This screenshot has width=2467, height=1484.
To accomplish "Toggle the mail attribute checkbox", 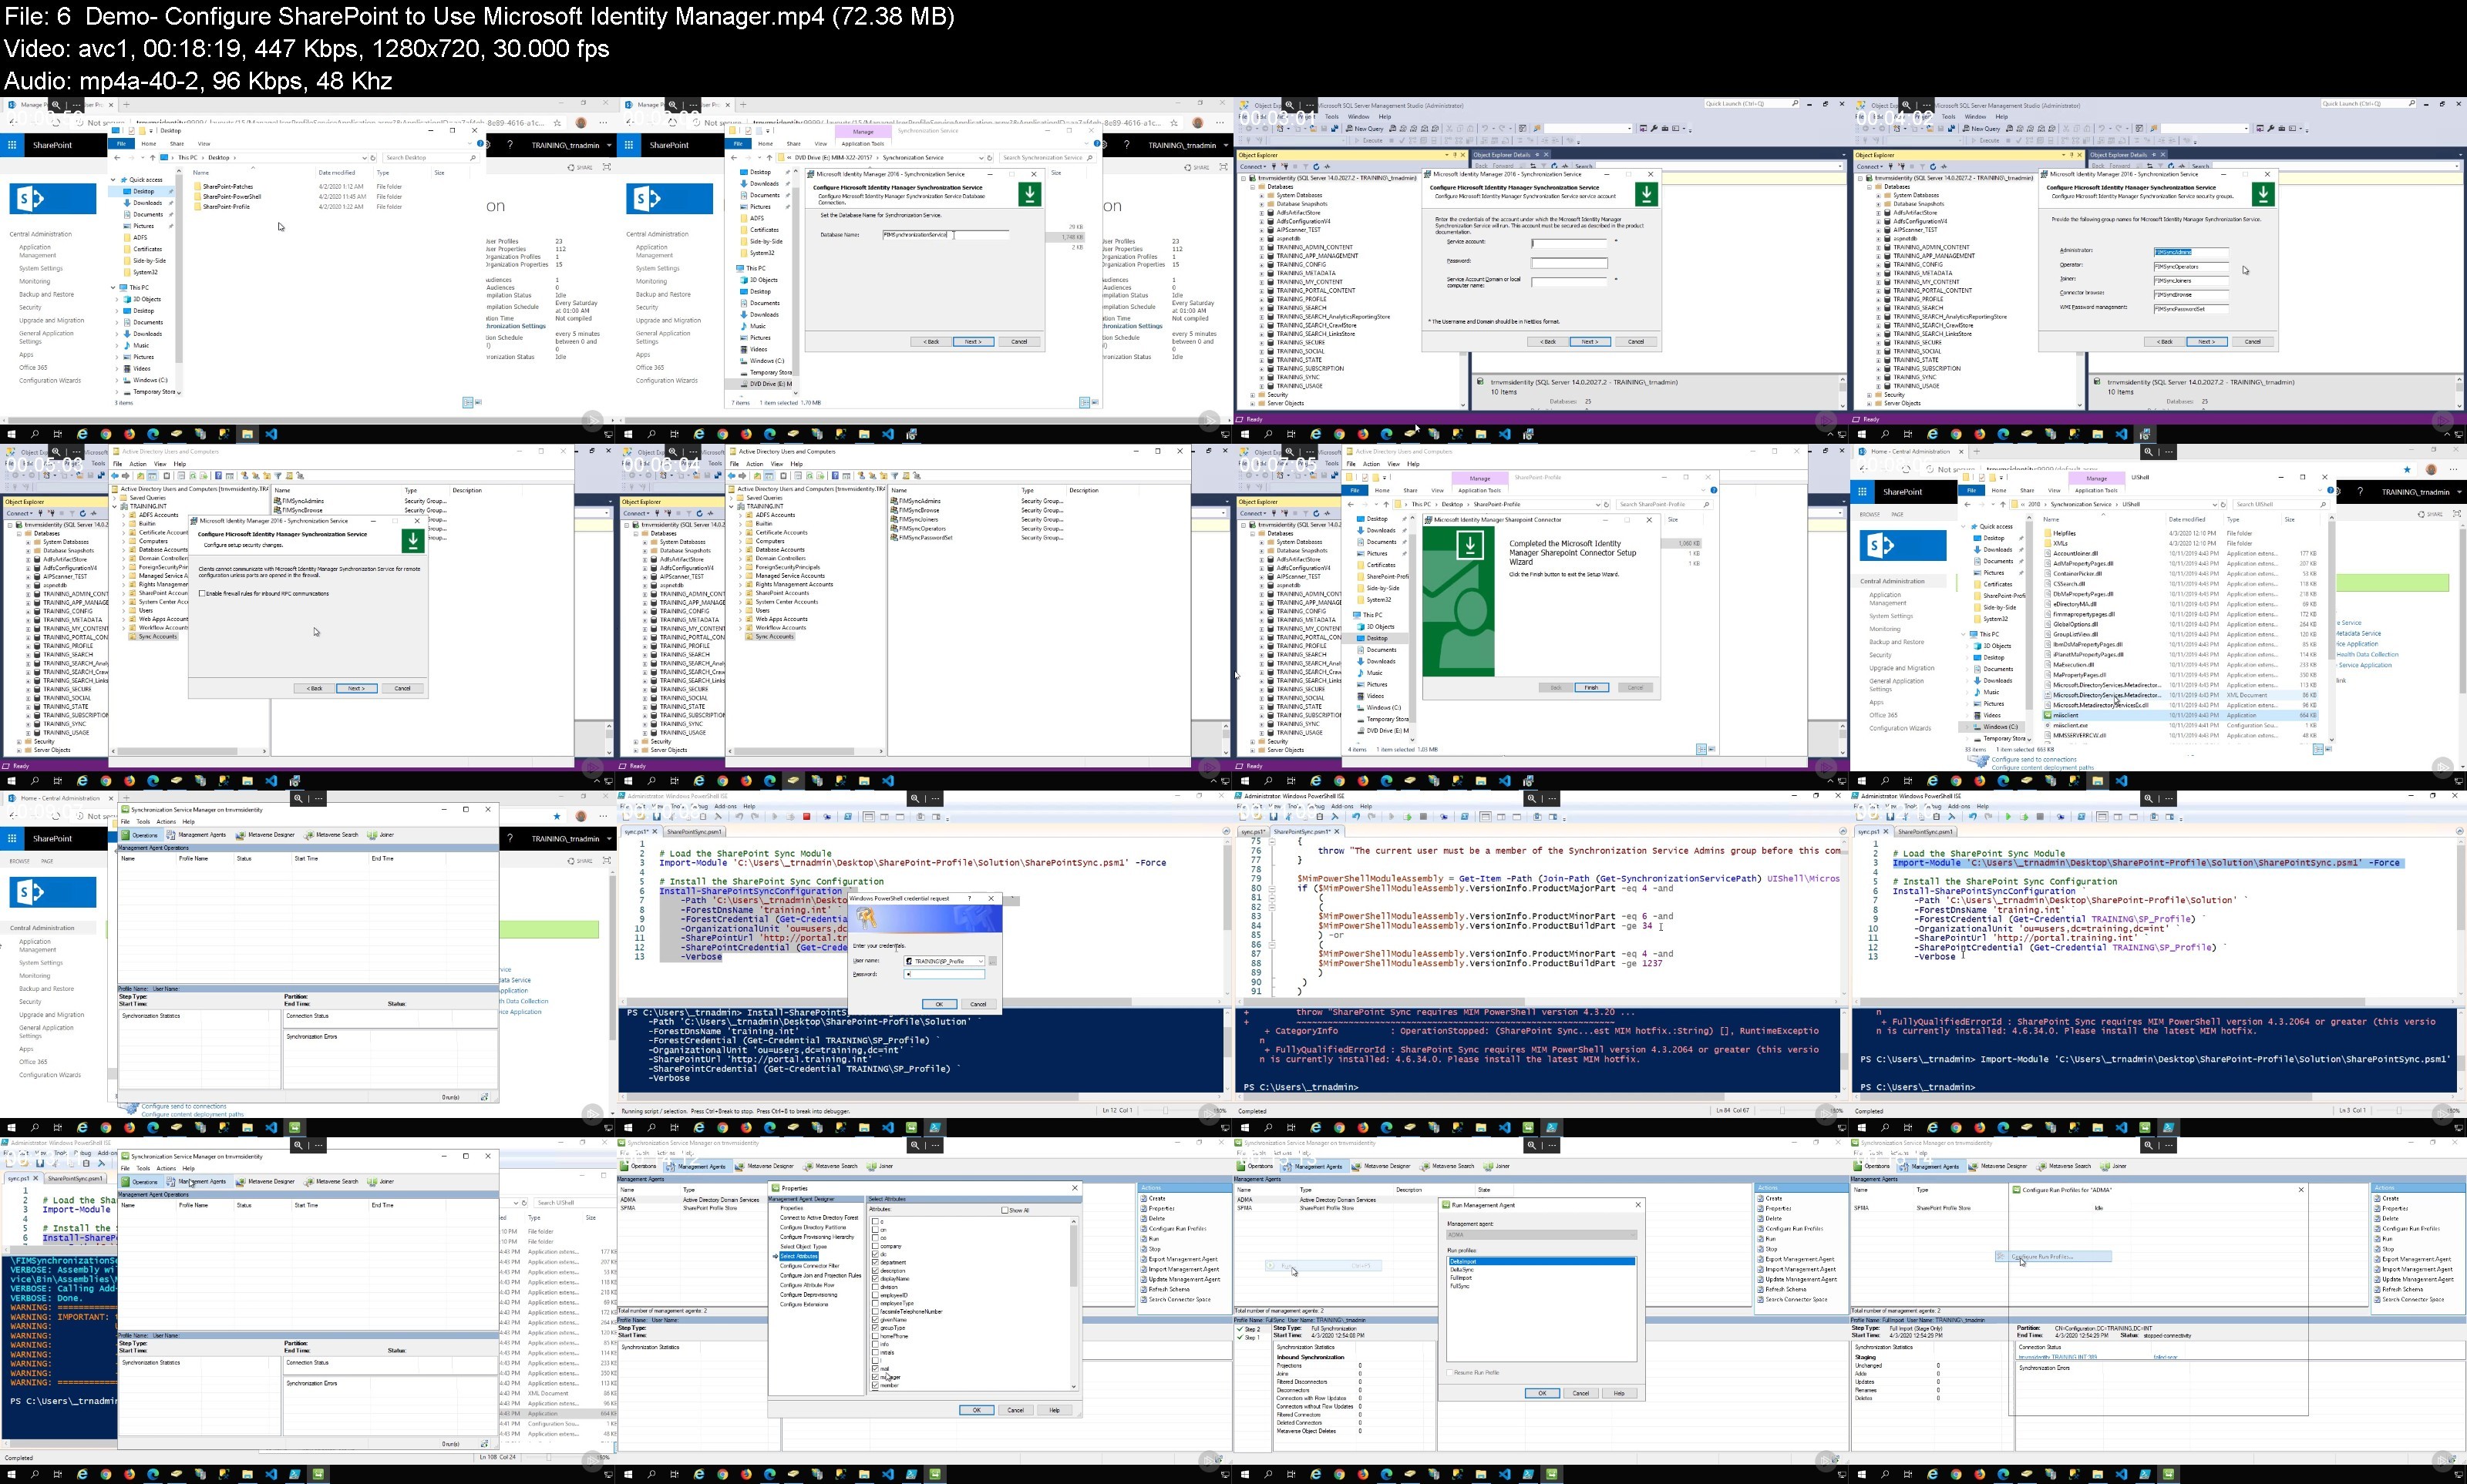I will coord(875,1369).
